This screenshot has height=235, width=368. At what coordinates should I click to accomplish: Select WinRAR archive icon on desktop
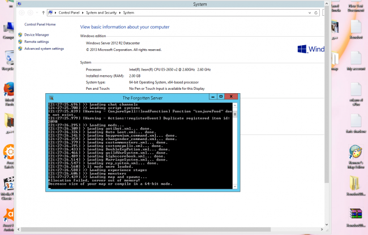click(356, 217)
